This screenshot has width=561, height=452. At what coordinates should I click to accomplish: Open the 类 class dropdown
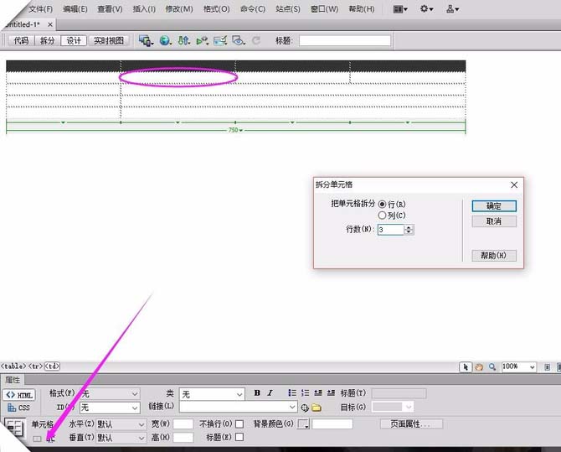tap(212, 394)
